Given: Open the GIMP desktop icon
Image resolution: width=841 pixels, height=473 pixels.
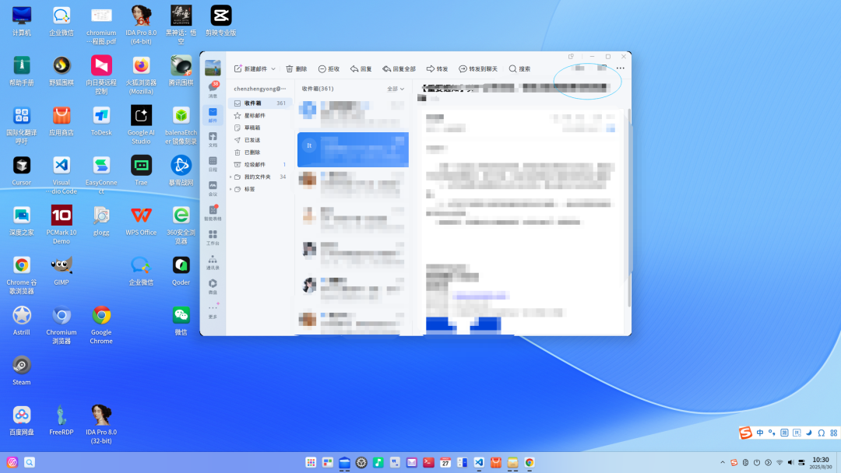Looking at the screenshot, I should point(62,271).
